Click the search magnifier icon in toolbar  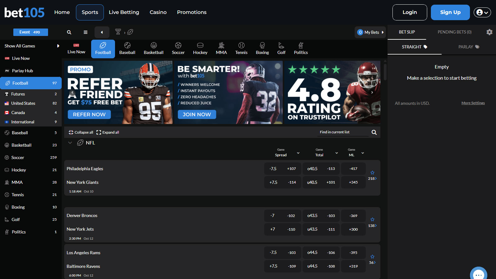[x=69, y=32]
